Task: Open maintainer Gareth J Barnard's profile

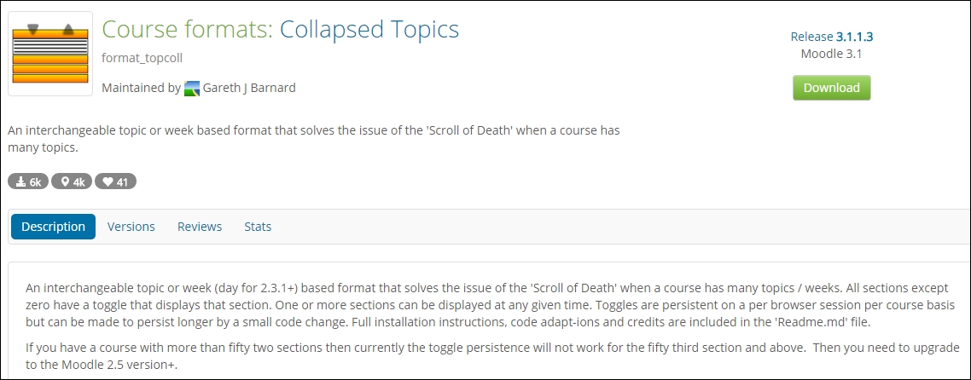Action: 249,88
